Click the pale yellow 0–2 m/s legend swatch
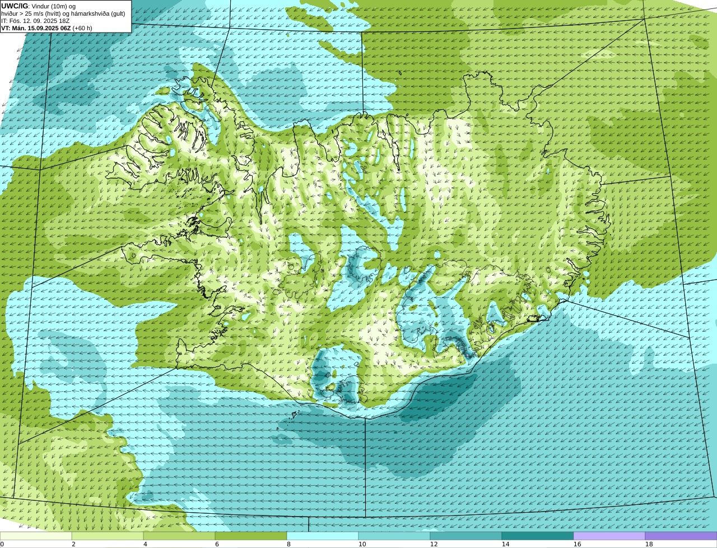 click(x=36, y=536)
